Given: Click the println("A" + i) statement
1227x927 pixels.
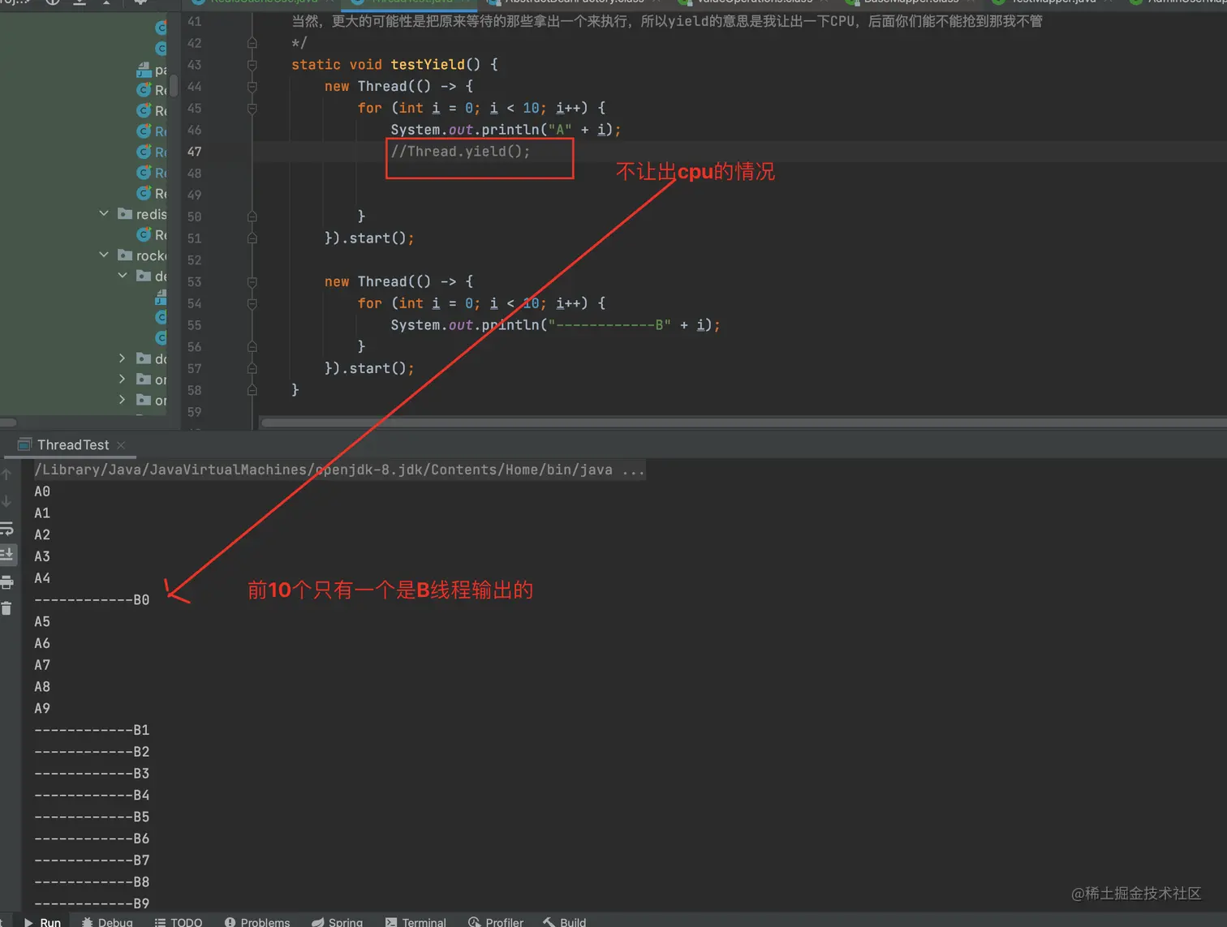Looking at the screenshot, I should coord(506,130).
